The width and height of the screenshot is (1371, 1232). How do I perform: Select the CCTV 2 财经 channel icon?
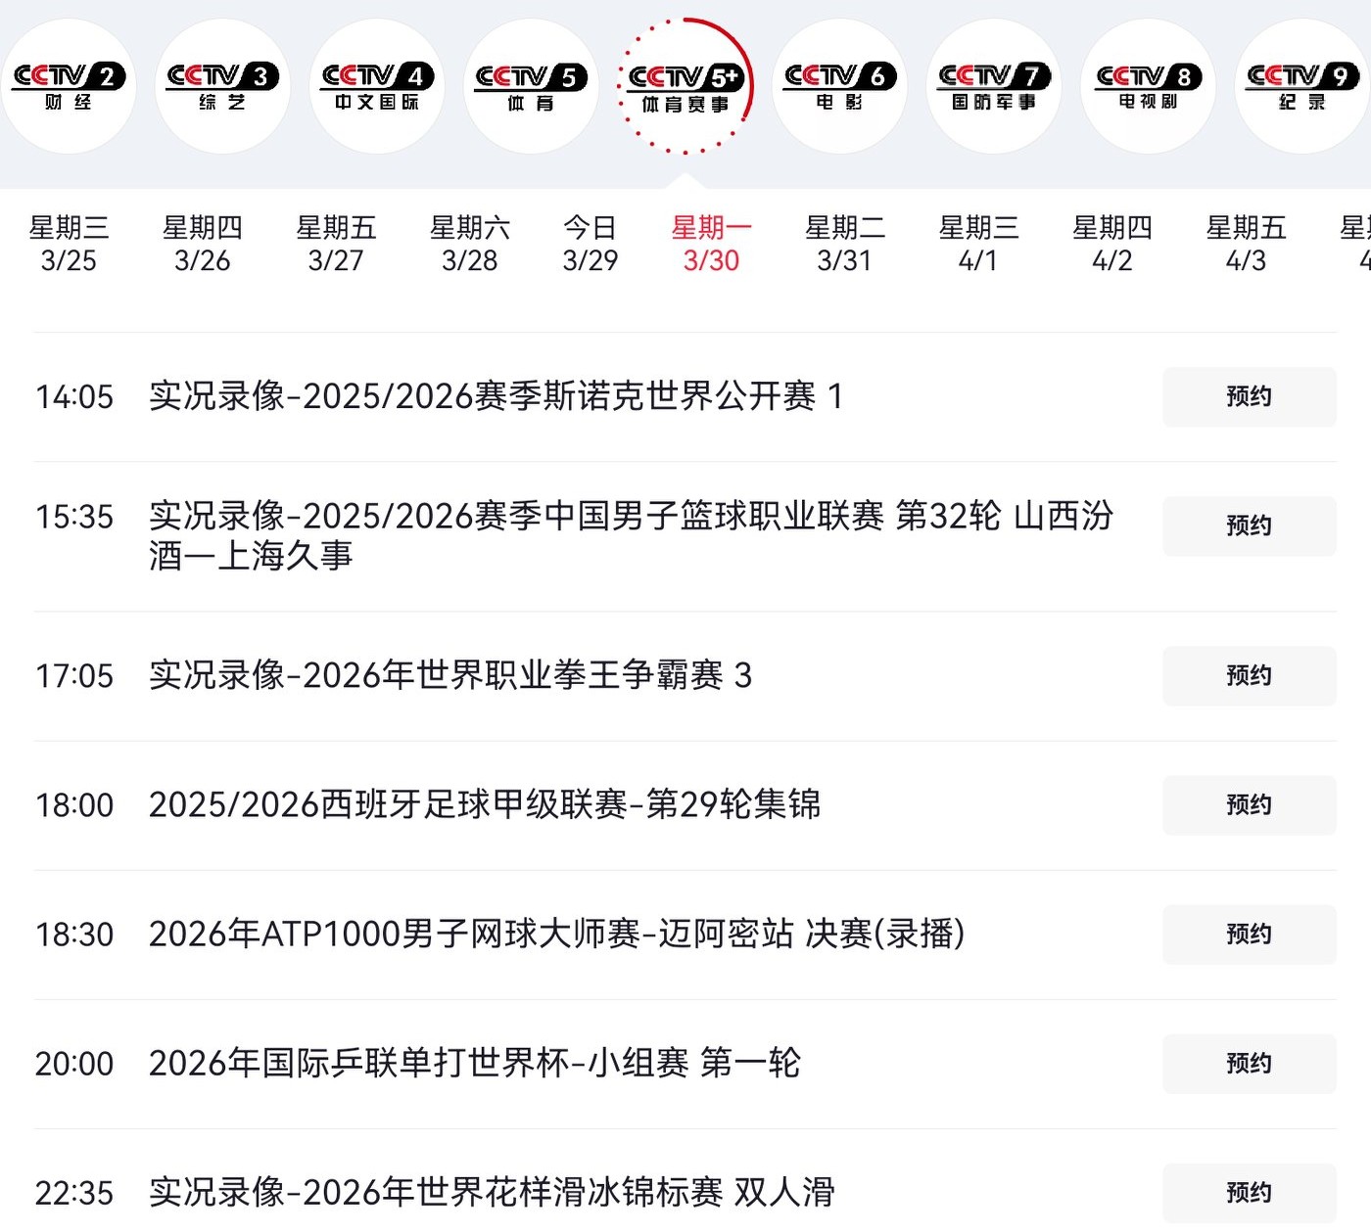(69, 86)
